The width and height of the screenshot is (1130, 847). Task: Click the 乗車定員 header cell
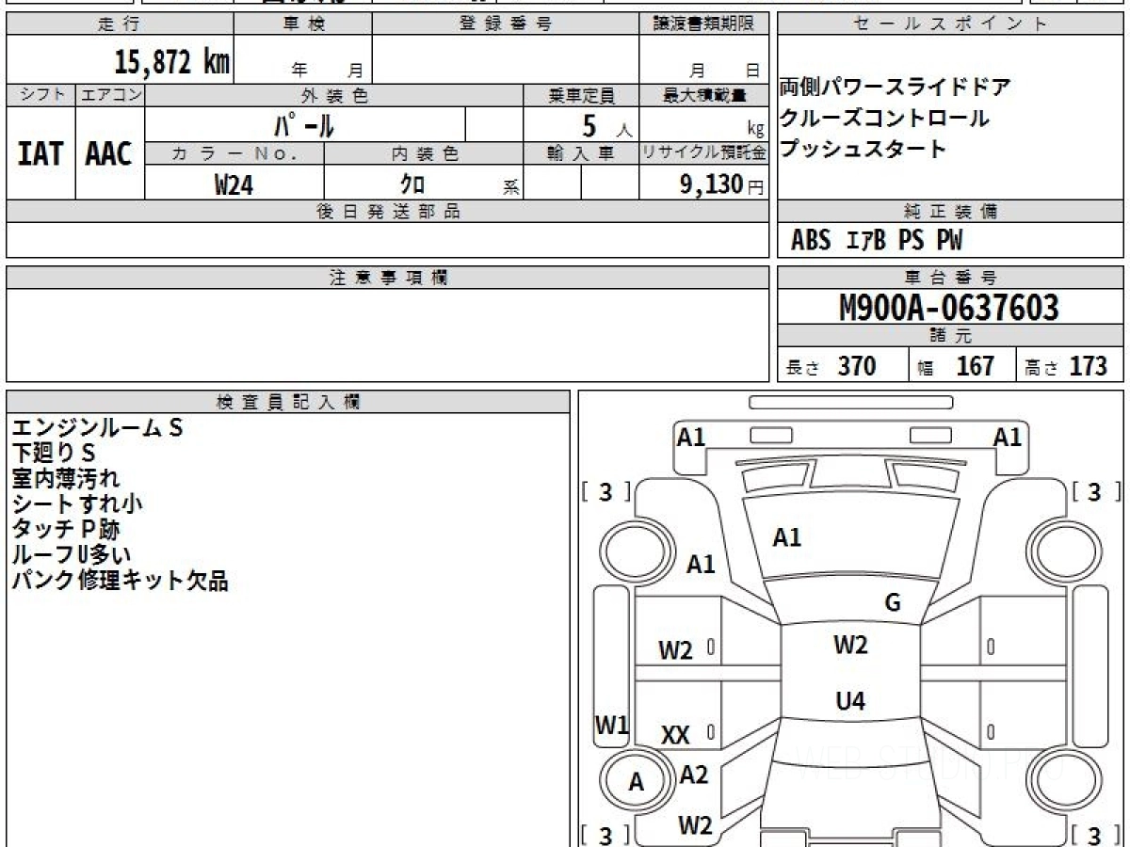(x=581, y=96)
